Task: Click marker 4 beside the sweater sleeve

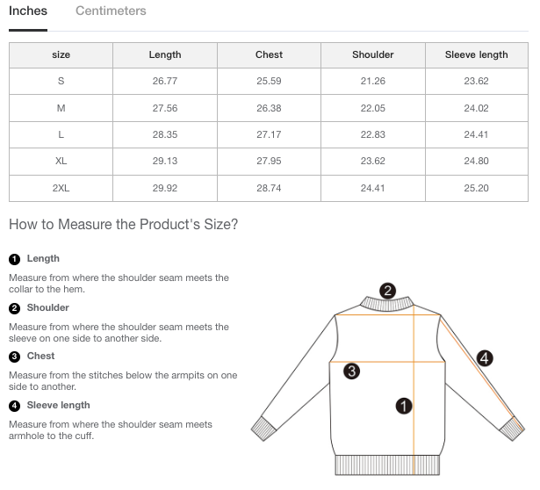Action: (485, 357)
